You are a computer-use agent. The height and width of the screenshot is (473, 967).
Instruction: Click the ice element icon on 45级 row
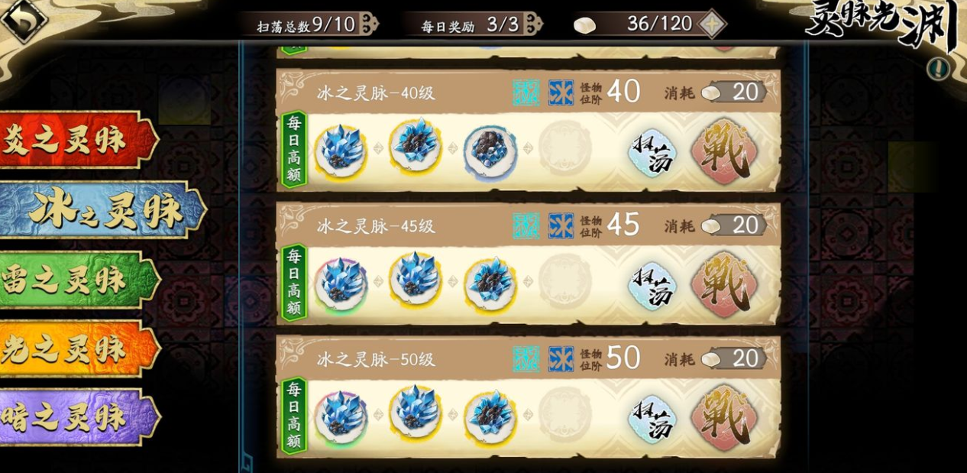(x=561, y=225)
